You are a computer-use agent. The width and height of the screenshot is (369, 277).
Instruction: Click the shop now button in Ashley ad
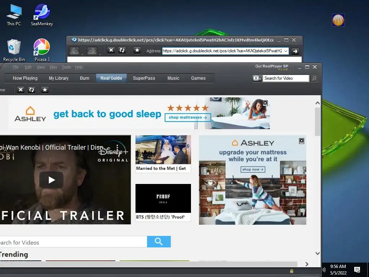tap(253, 170)
